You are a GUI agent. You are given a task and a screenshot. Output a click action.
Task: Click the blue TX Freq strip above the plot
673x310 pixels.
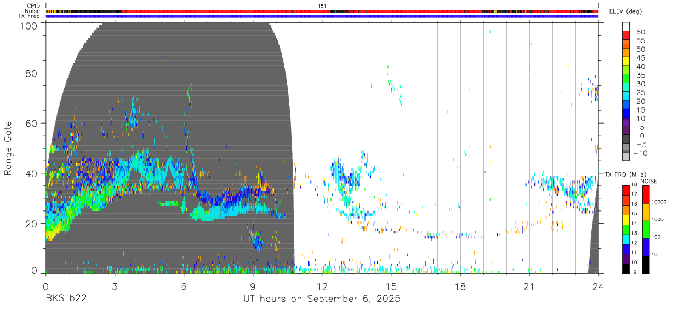click(322, 16)
